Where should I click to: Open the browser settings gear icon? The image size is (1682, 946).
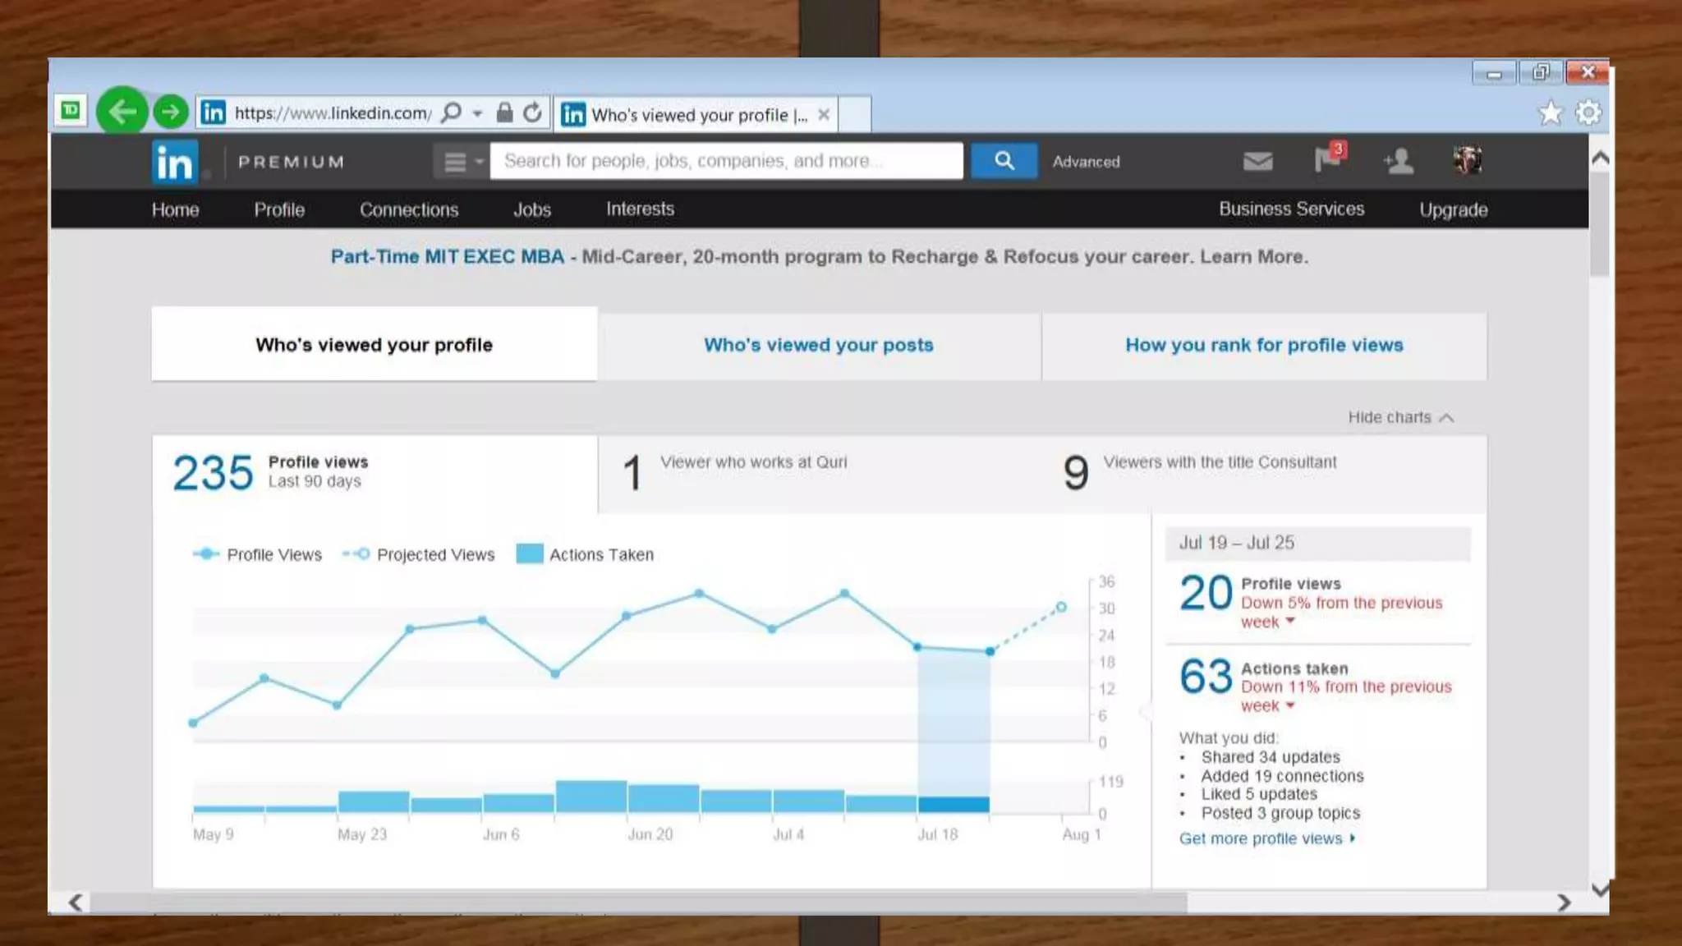tap(1588, 113)
